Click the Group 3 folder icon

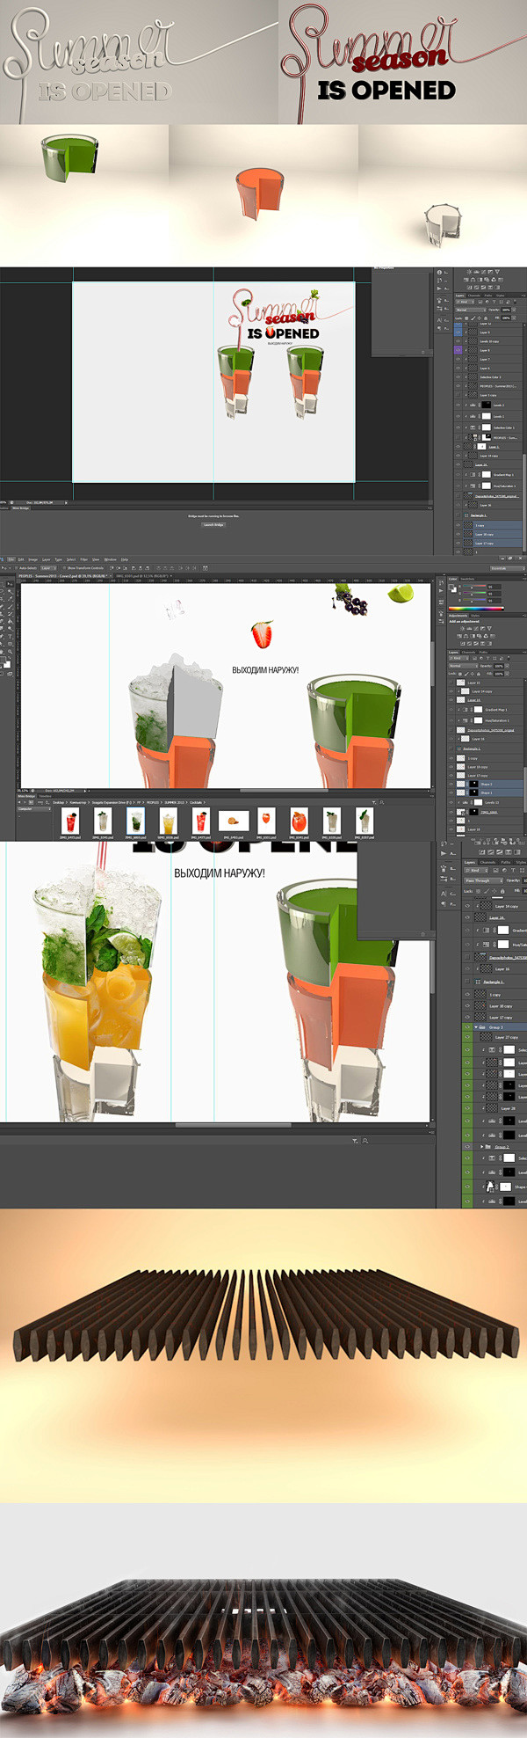pyautogui.click(x=482, y=1026)
